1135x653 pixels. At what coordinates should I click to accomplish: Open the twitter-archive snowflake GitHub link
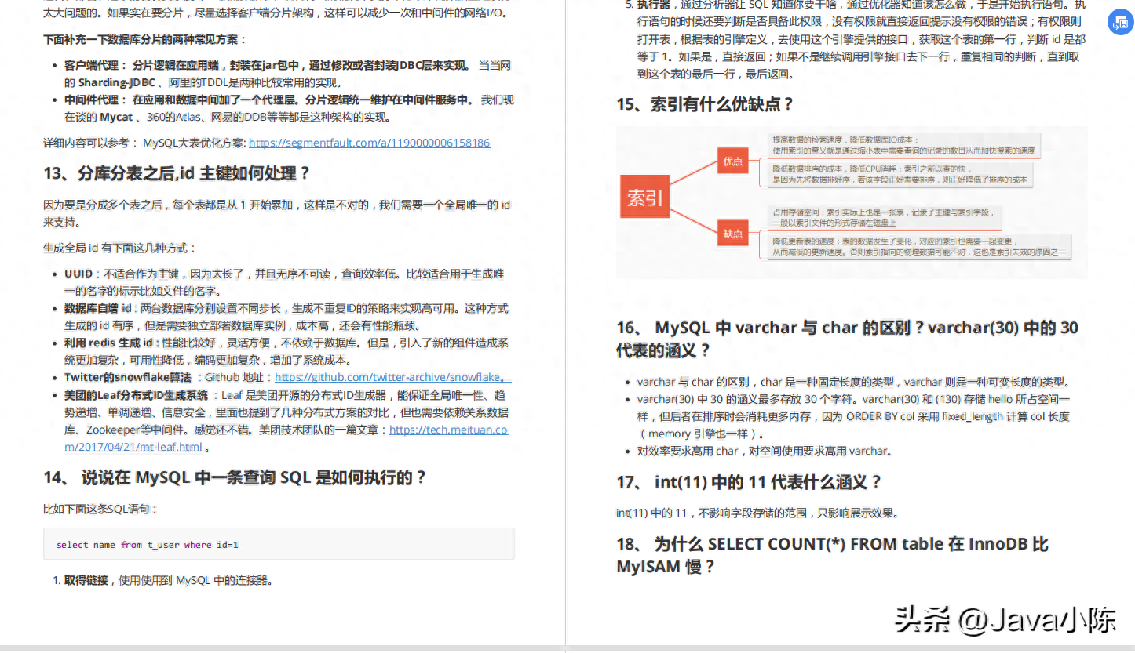[391, 377]
